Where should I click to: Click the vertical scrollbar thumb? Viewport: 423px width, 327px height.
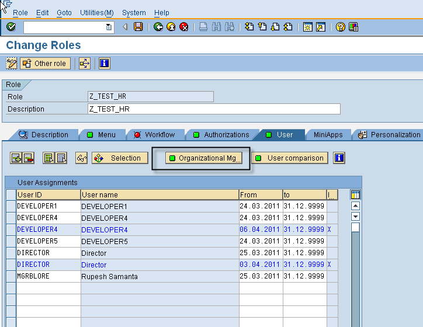click(355, 228)
